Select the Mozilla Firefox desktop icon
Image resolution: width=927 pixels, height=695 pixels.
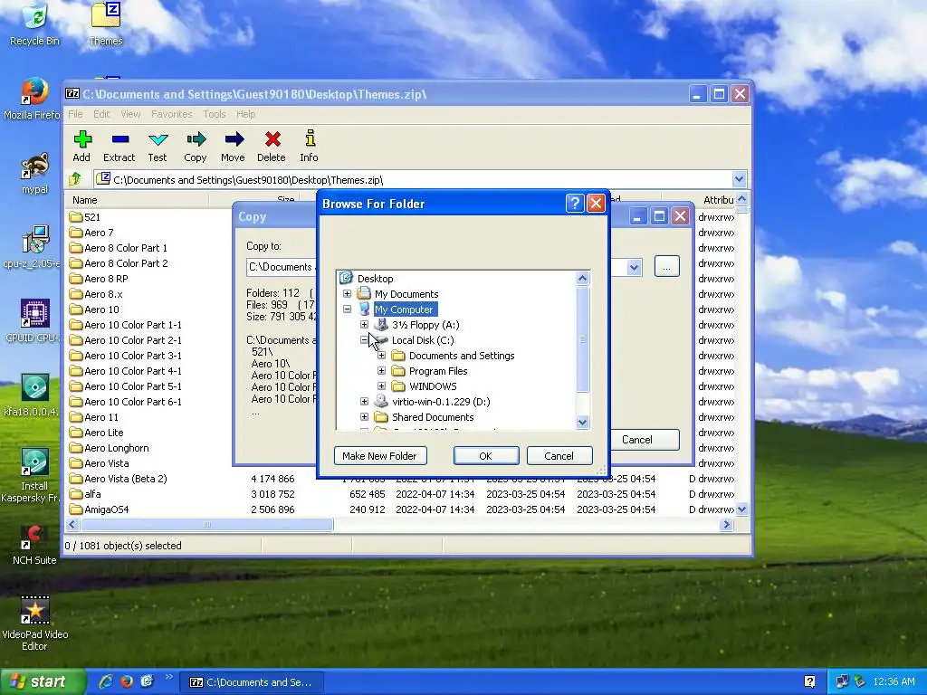(x=33, y=100)
